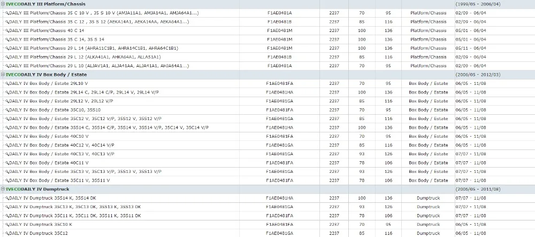Click magnifier icon beside Box Body 35S14 C row
This screenshot has height=237, width=535.
pos(7,128)
